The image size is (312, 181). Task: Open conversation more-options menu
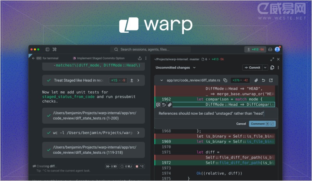pyautogui.click(x=146, y=58)
